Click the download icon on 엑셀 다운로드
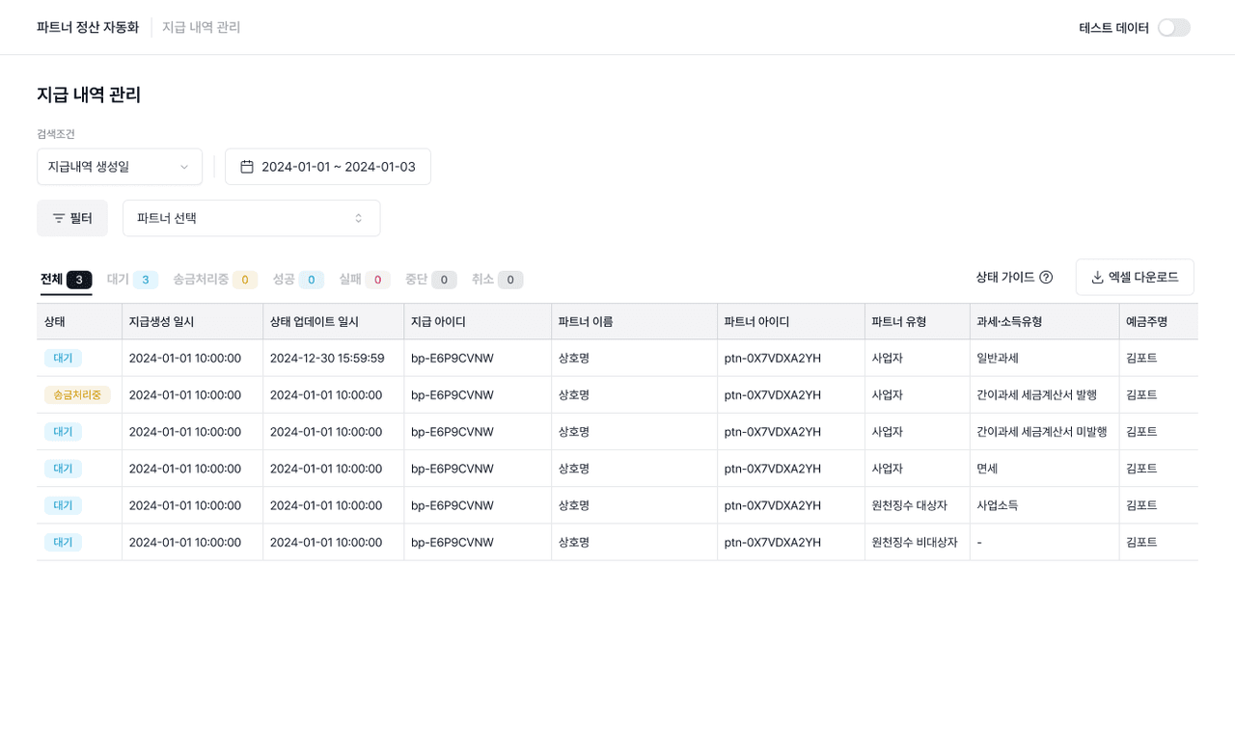Image resolution: width=1235 pixels, height=755 pixels. click(x=1097, y=278)
